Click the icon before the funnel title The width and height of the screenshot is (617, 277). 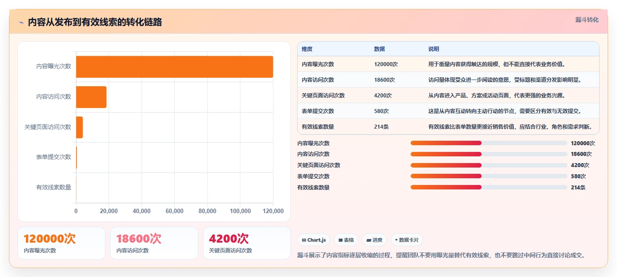[x=21, y=22]
